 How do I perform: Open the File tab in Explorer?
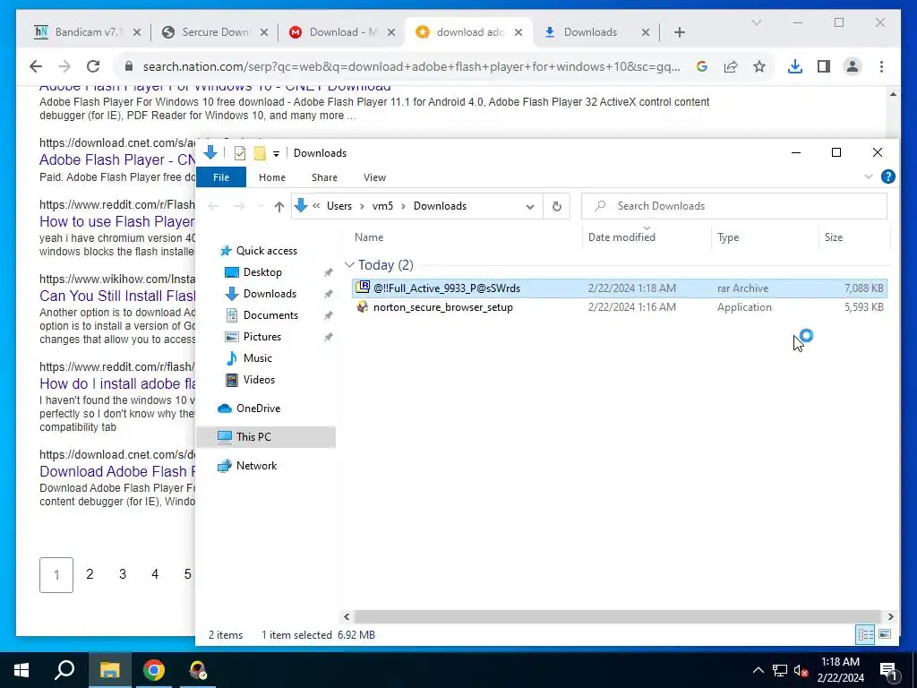221,177
